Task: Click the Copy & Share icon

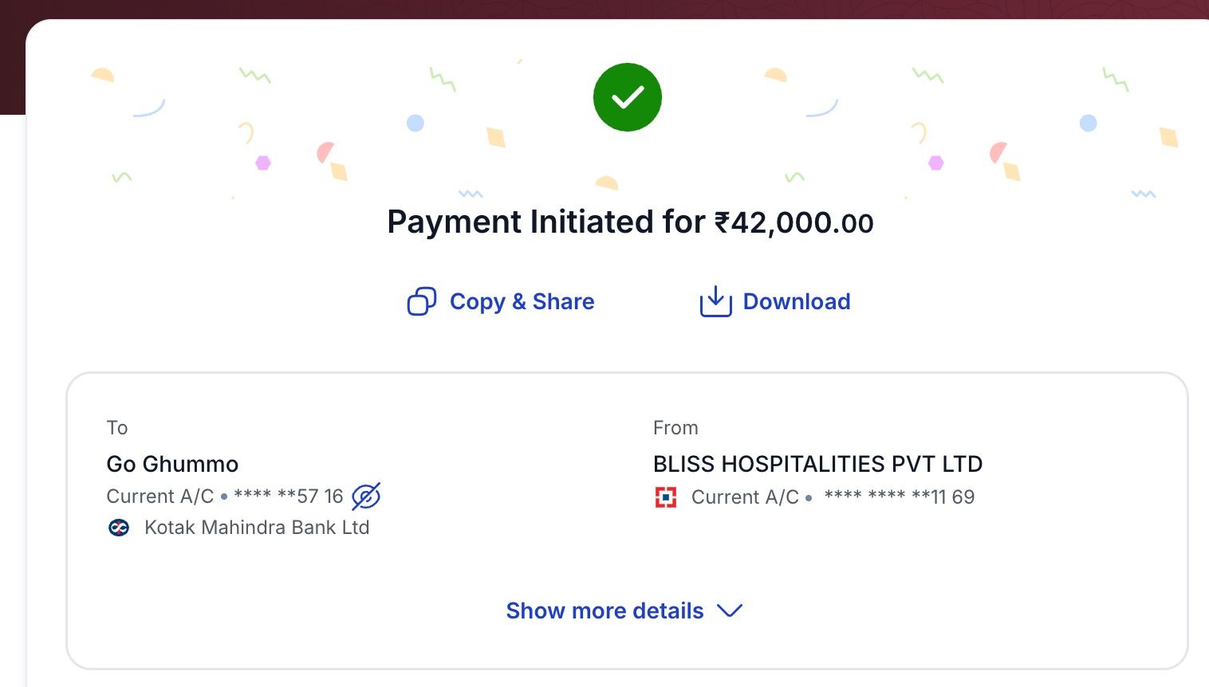Action: pyautogui.click(x=422, y=302)
